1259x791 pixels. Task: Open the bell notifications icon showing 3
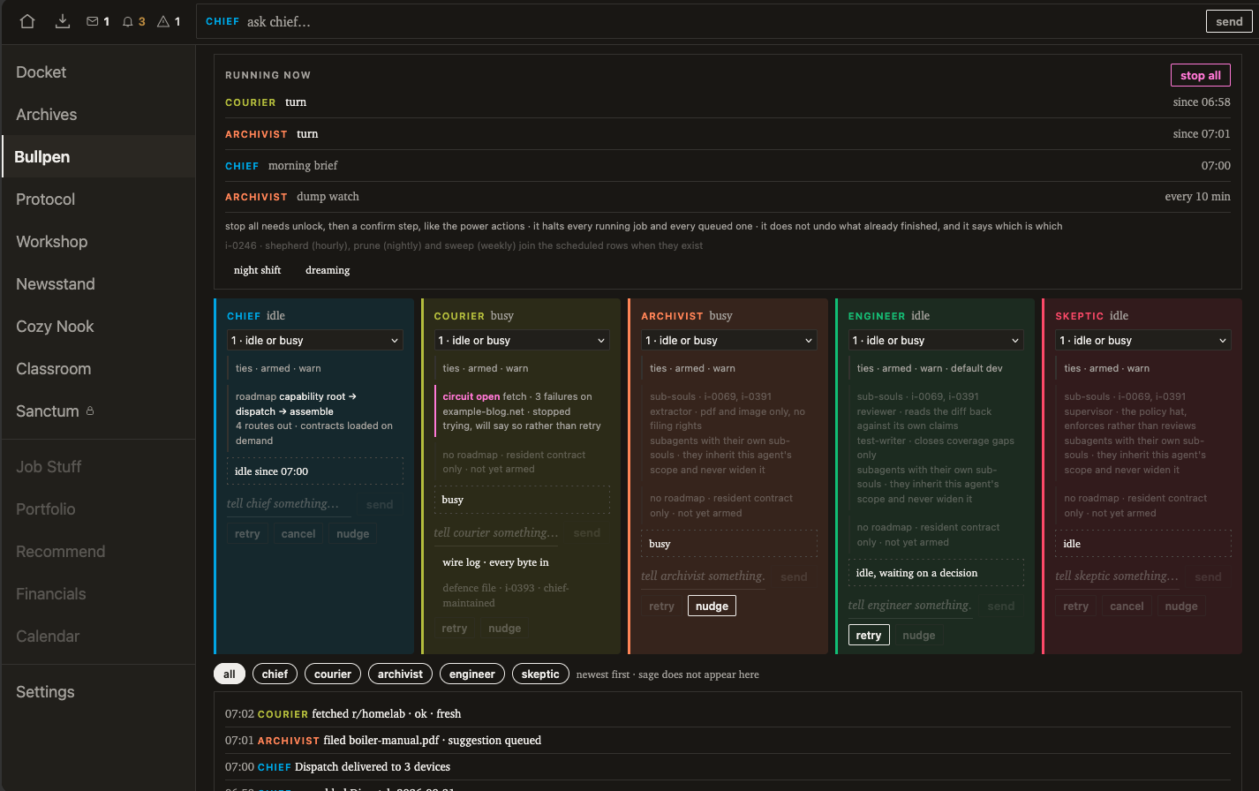133,21
